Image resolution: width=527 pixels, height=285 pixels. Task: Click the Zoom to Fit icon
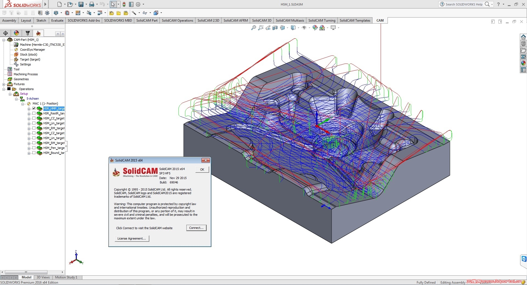coord(253,28)
